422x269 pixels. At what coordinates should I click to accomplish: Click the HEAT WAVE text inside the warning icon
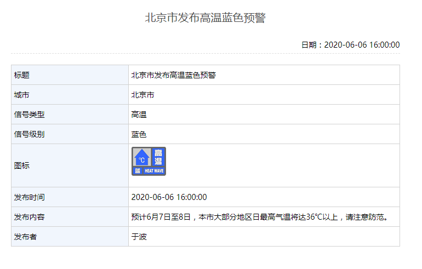point(154,171)
